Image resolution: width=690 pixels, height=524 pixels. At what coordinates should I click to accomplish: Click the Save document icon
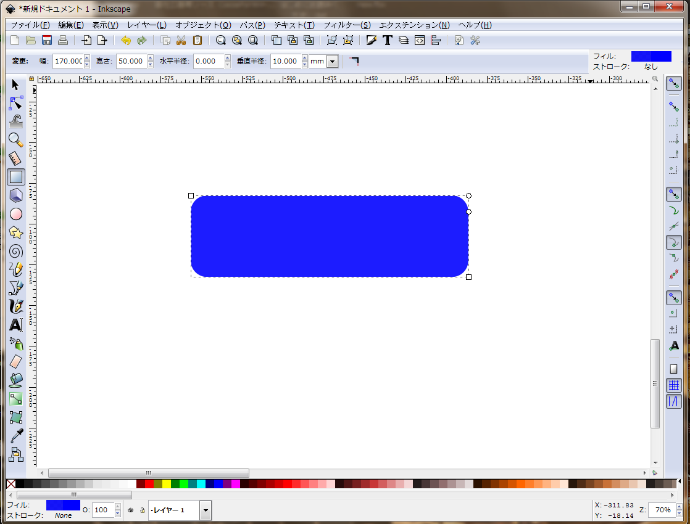(x=47, y=41)
